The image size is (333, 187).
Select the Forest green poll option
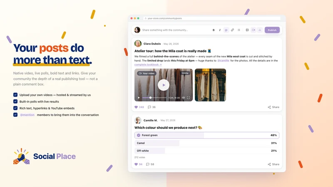click(x=207, y=135)
